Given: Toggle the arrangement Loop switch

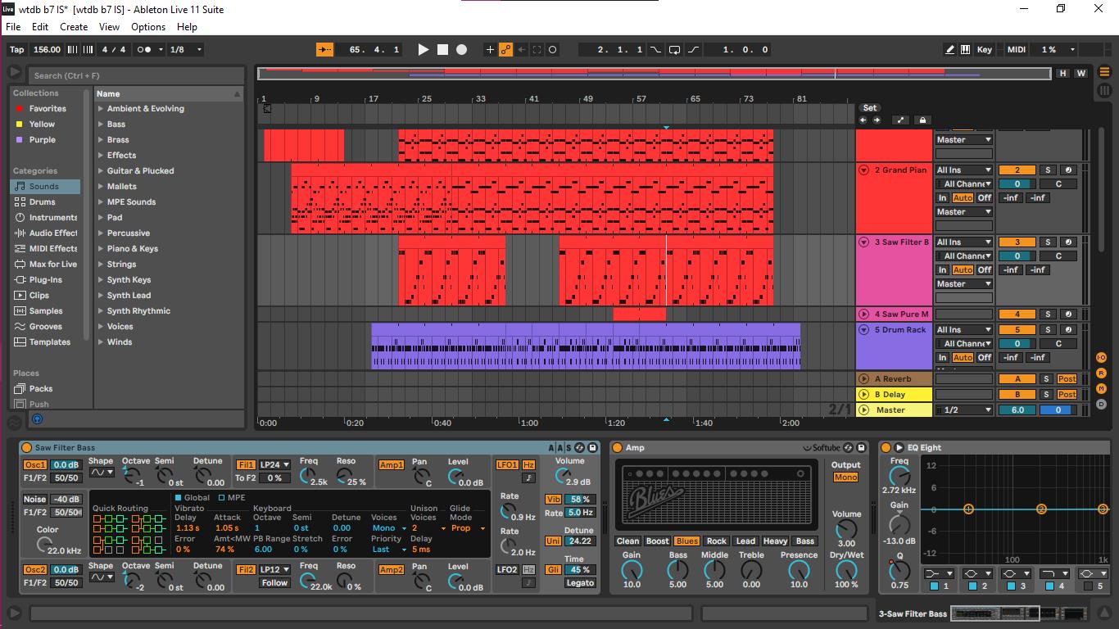Looking at the screenshot, I should 674,50.
